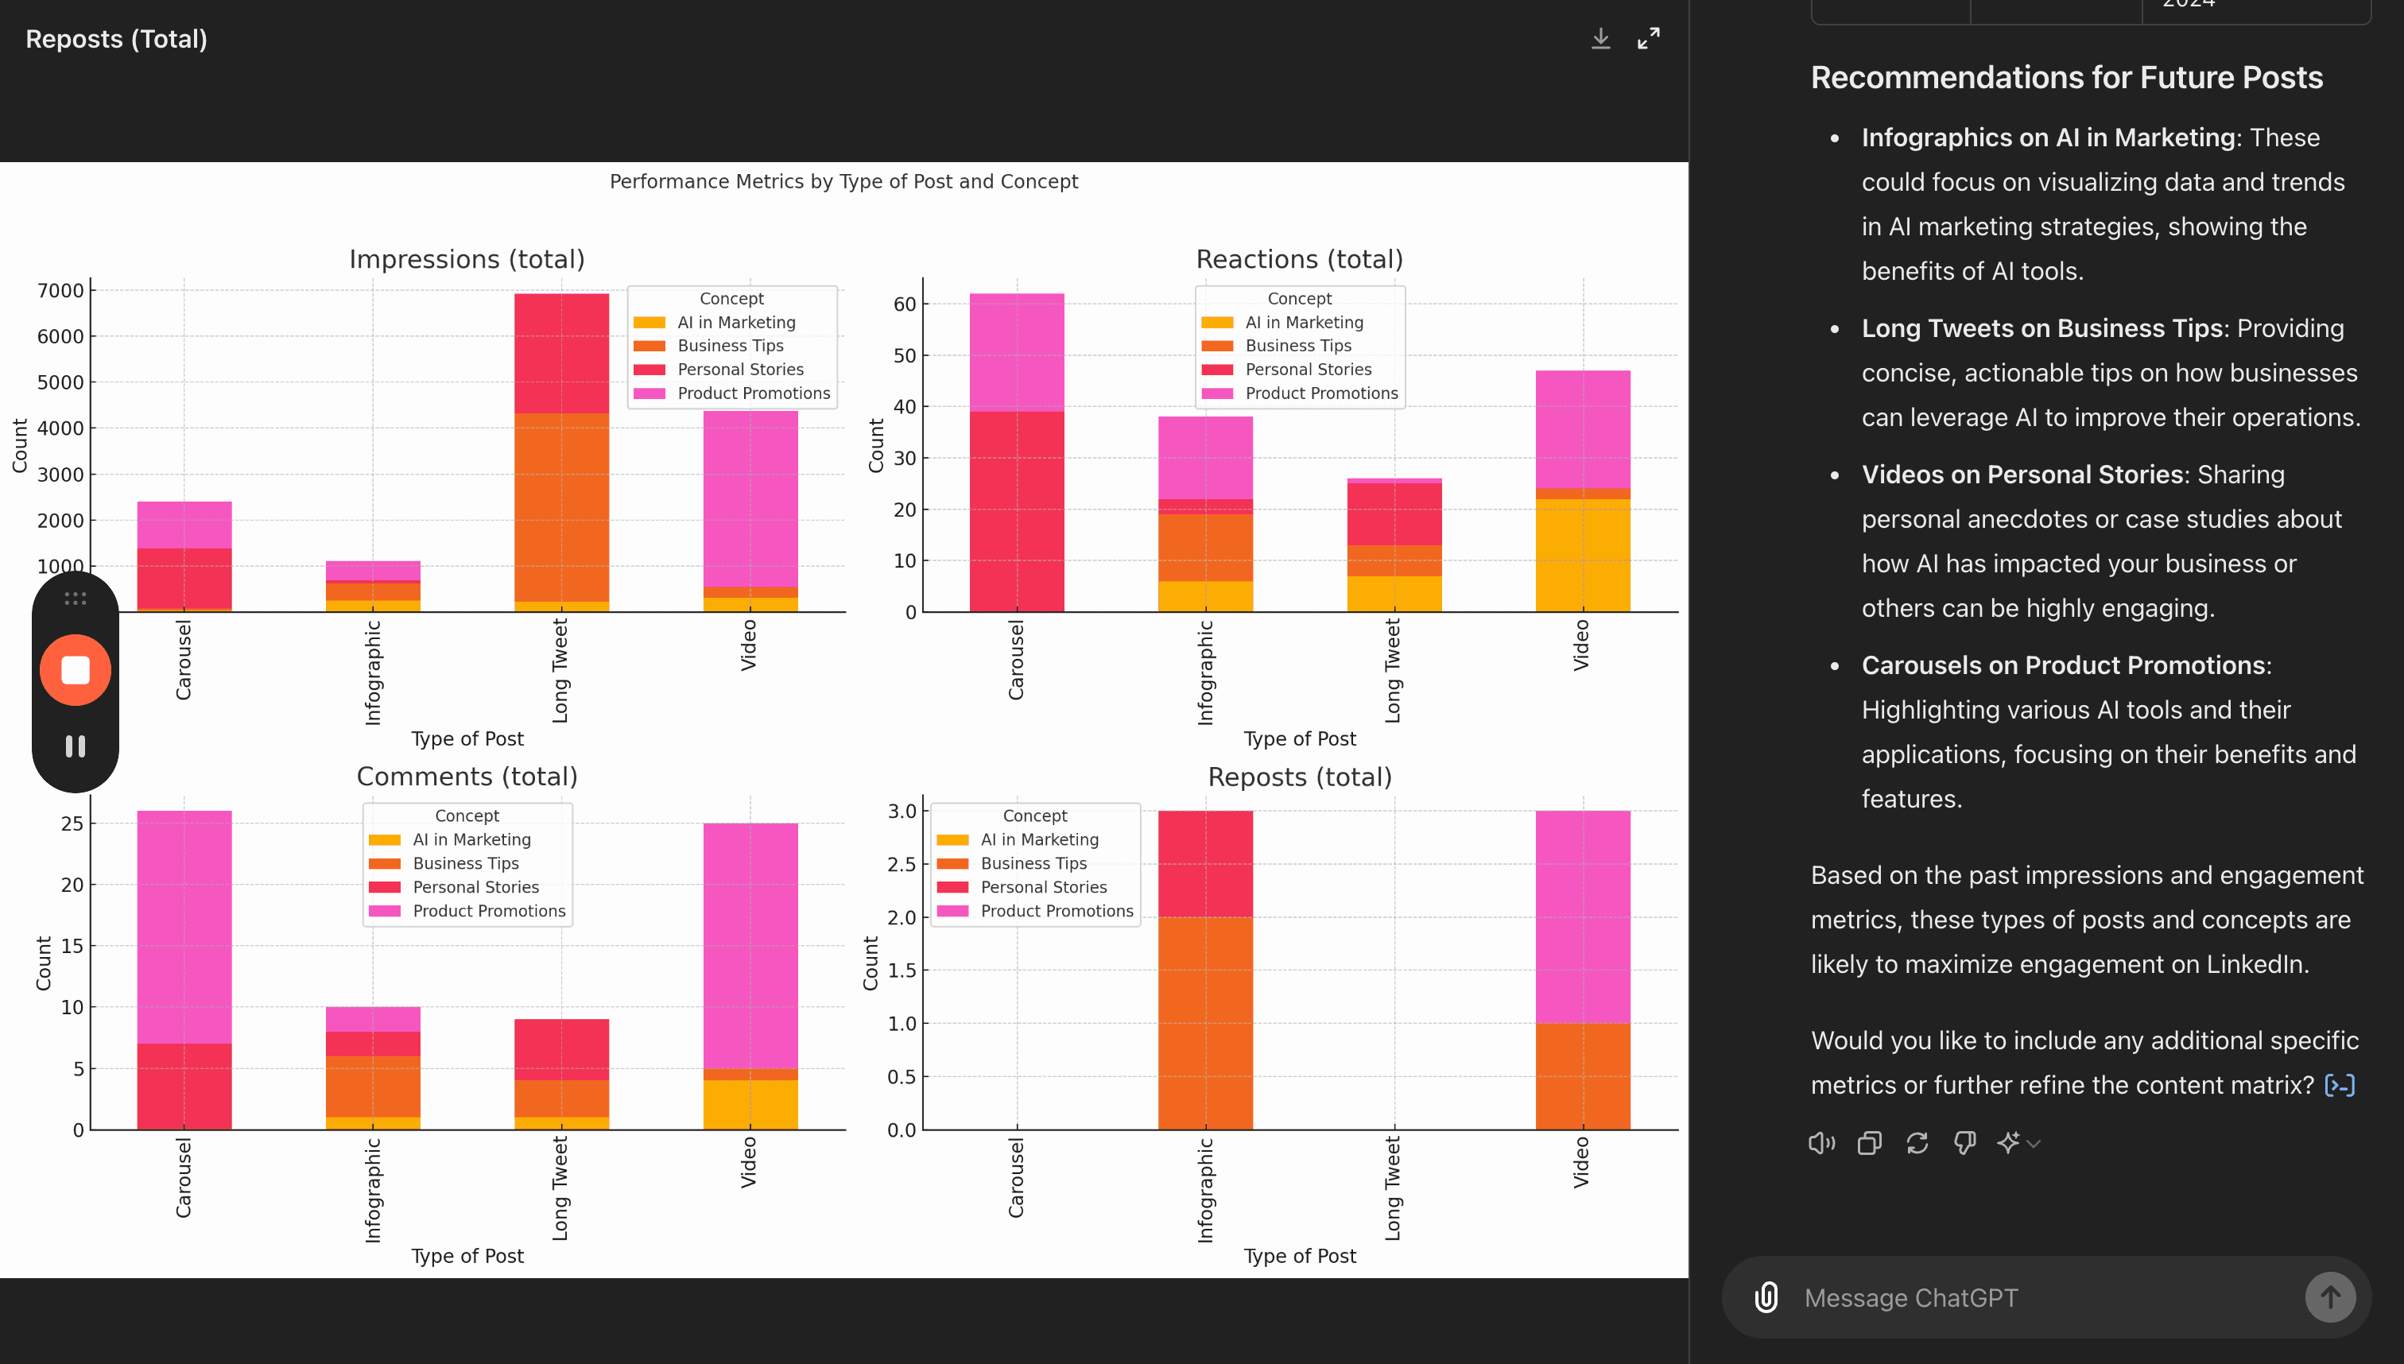Select the Video bar in Comments chart
The height and width of the screenshot is (1364, 2404).
[x=750, y=976]
